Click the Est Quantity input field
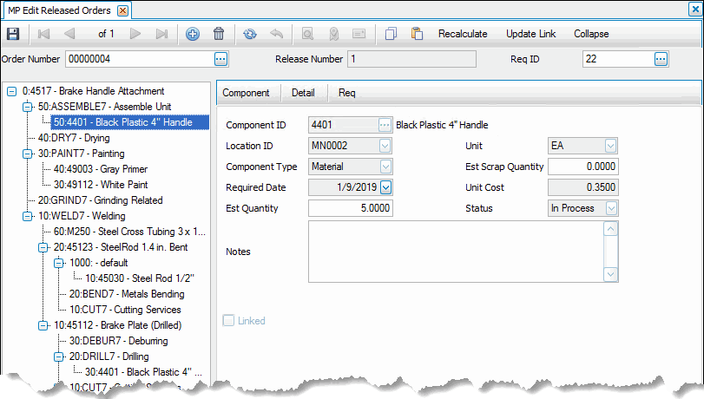The width and height of the screenshot is (704, 399). pos(350,208)
